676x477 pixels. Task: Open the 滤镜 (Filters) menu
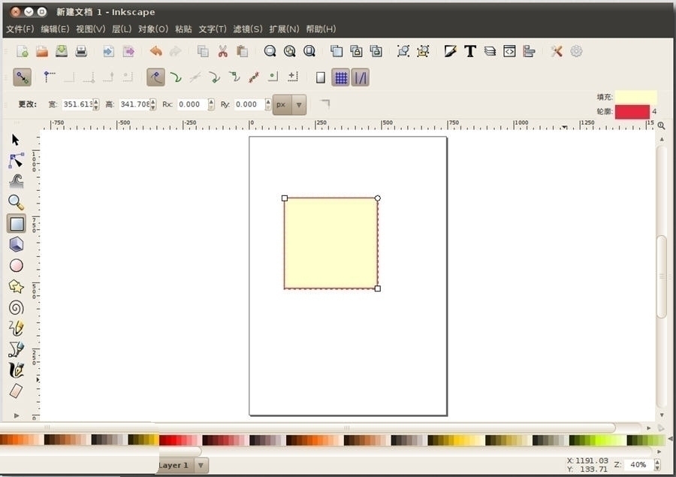(x=247, y=29)
